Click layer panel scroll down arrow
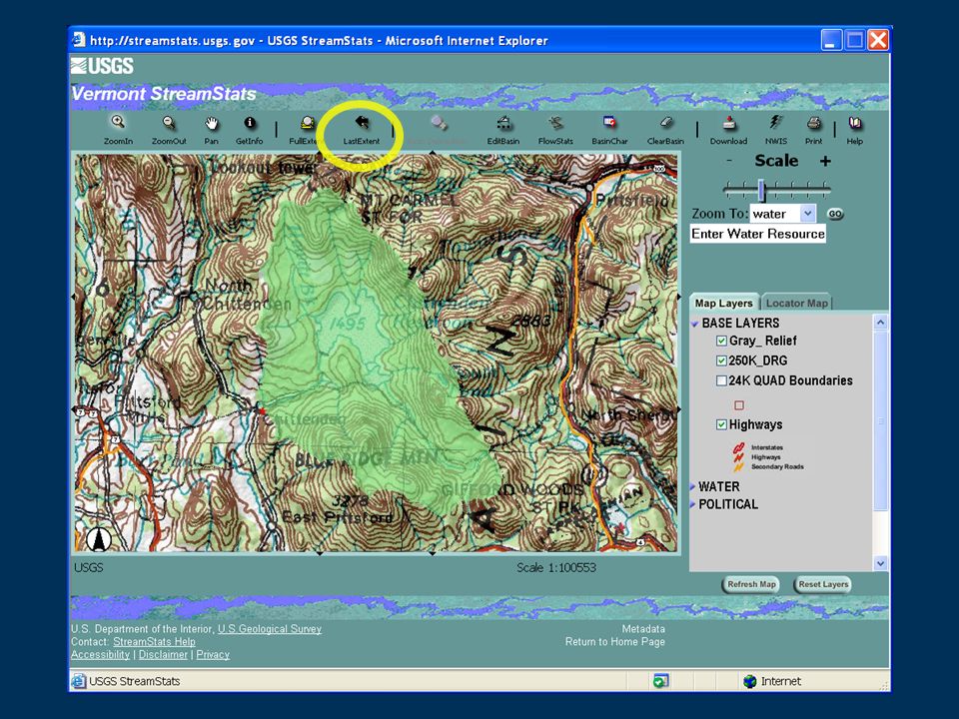Viewport: 959px width, 719px height. tap(881, 563)
